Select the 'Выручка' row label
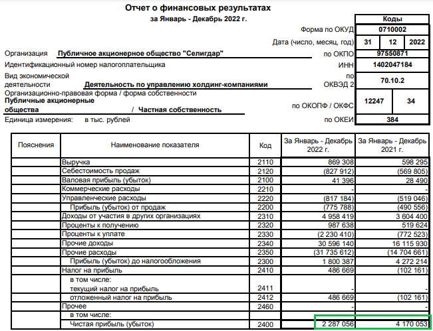Screen dimensions: 433x331 point(76,163)
